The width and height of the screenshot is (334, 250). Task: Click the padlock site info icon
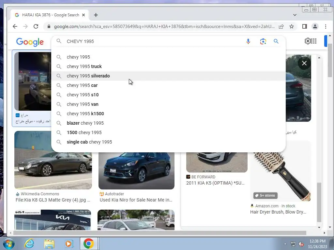click(x=49, y=26)
